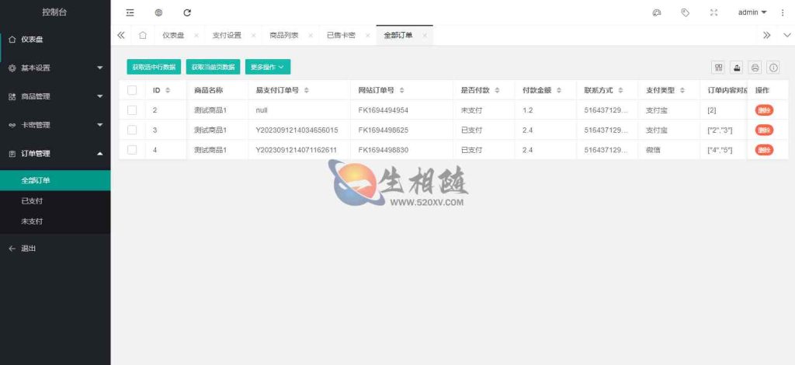Open the table column filter icon
This screenshot has width=795, height=365.
718,67
